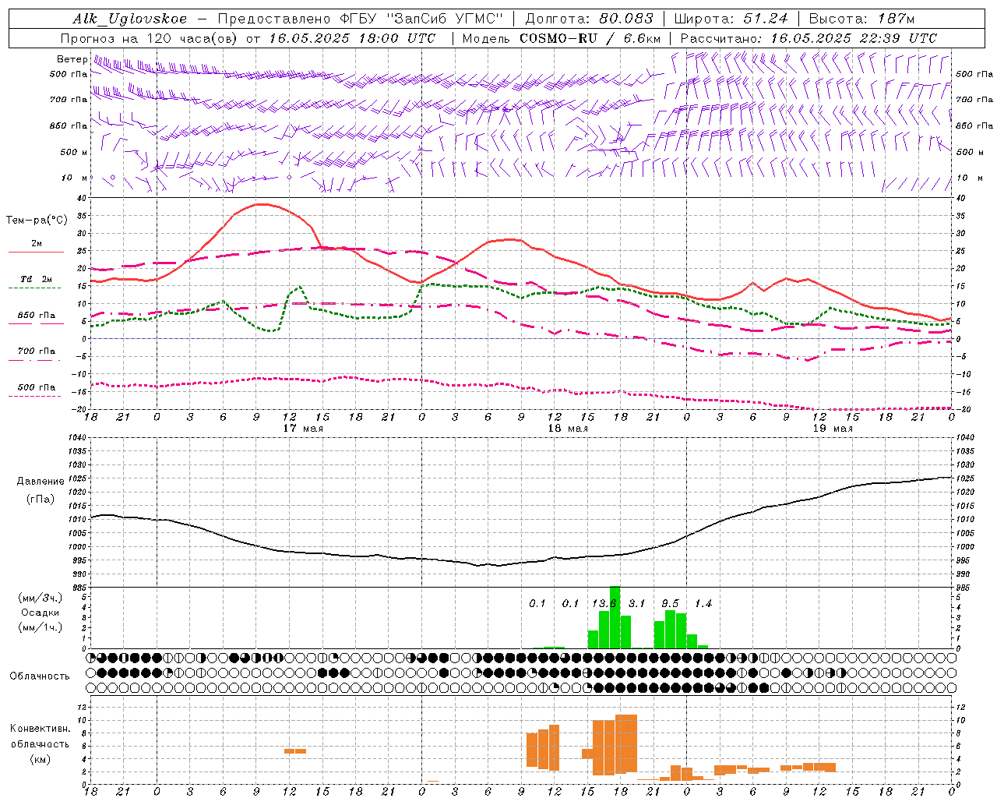Click the 1.4 precipitation total value
Viewport: 997px width, 798px height.
pyautogui.click(x=703, y=603)
